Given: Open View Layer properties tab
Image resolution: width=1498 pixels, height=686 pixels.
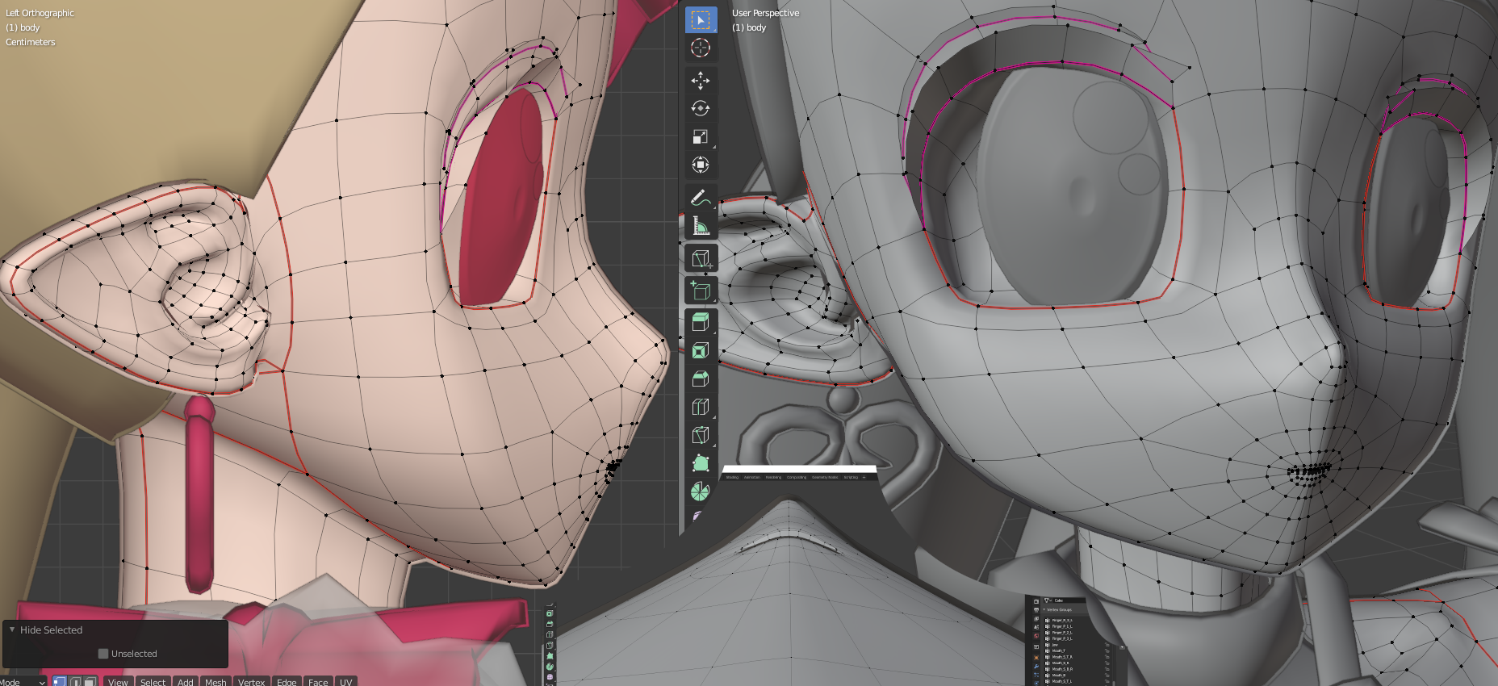Looking at the screenshot, I should tap(1036, 619).
